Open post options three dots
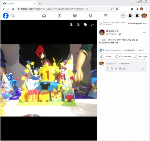Screen dimensions: 150x141 coord(144,32)
